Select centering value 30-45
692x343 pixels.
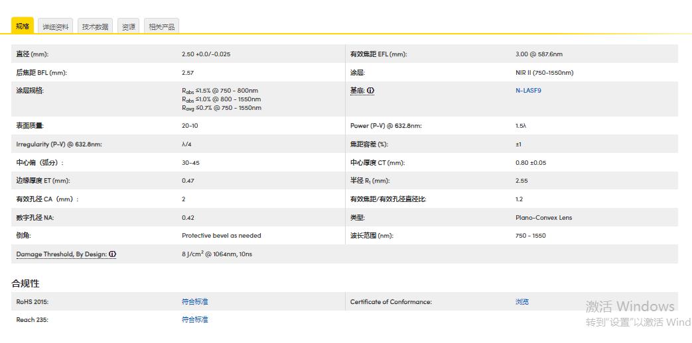(190, 162)
